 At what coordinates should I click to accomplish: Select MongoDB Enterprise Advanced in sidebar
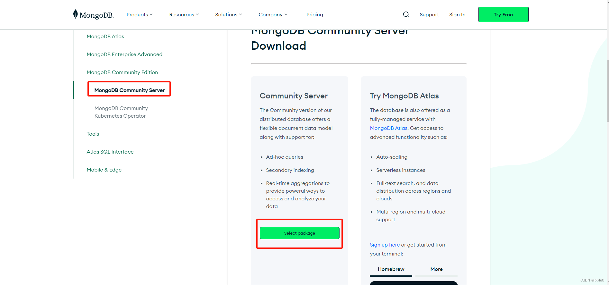tap(124, 54)
